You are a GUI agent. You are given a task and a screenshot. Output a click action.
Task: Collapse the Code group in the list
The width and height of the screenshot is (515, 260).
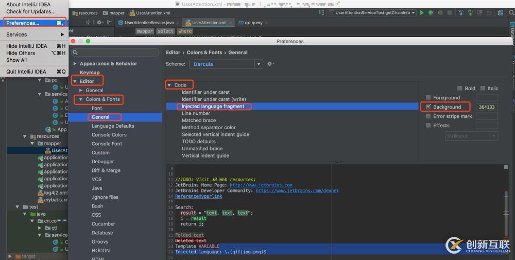click(x=169, y=85)
